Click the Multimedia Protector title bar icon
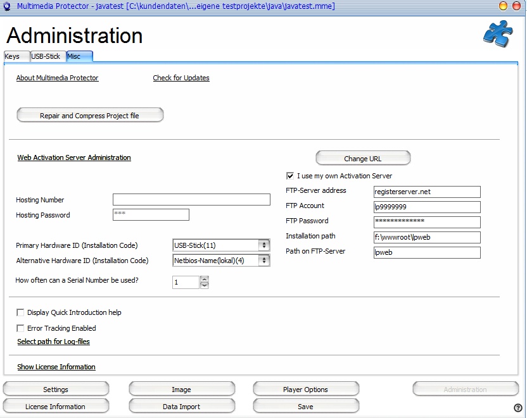This screenshot has height=418, width=527. tap(8, 6)
